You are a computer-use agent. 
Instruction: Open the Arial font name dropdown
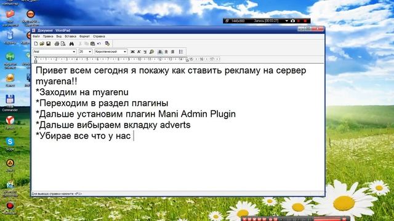click(74, 52)
